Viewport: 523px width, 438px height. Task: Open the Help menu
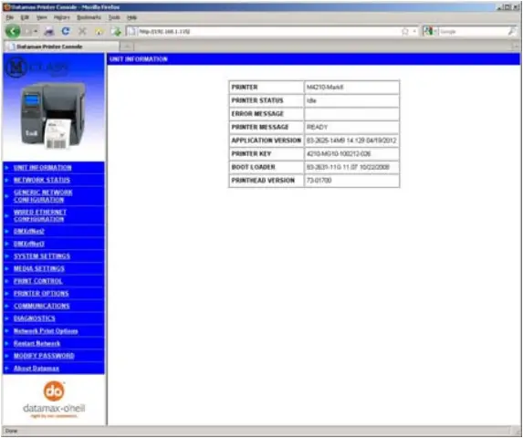click(x=131, y=17)
